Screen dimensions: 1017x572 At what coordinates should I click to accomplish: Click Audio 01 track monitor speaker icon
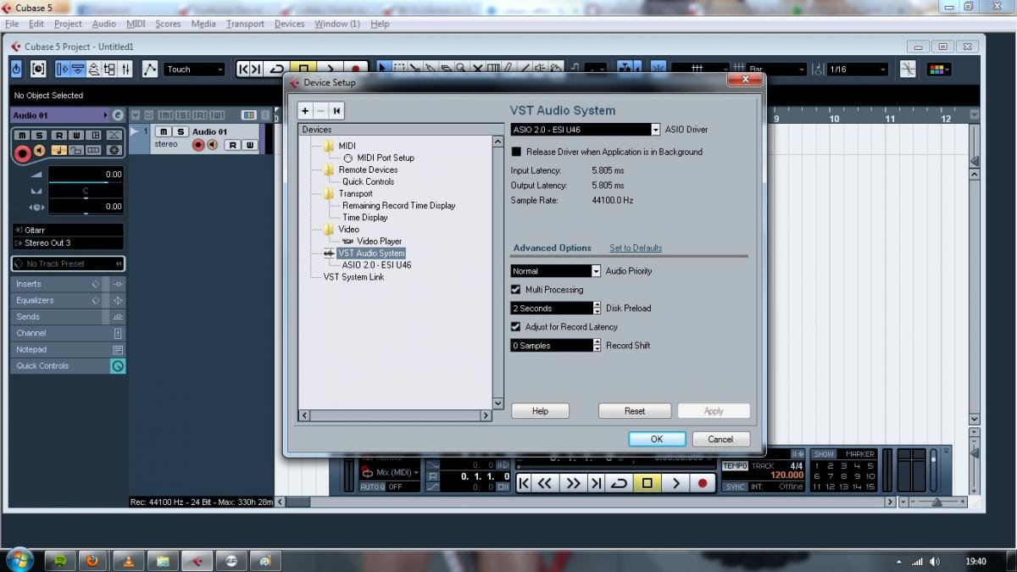tap(212, 145)
